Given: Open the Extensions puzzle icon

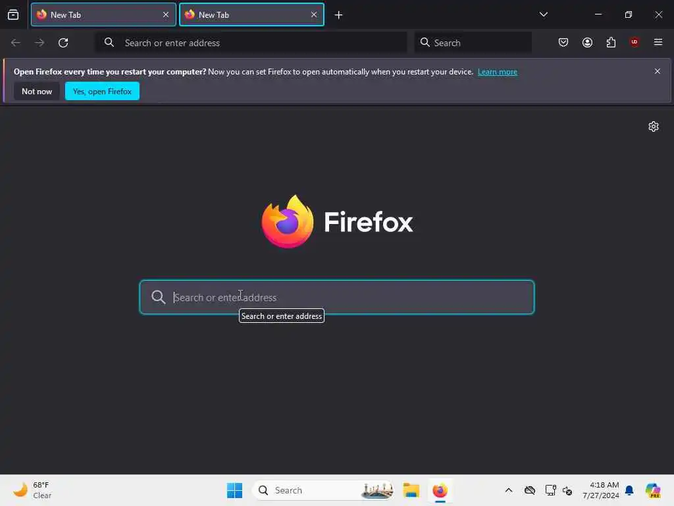Looking at the screenshot, I should click(x=611, y=42).
